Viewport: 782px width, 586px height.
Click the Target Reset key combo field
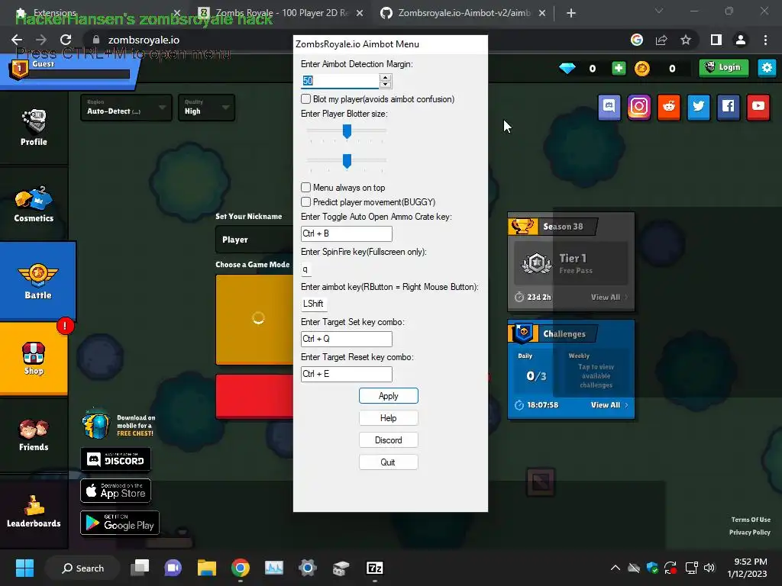[347, 374]
